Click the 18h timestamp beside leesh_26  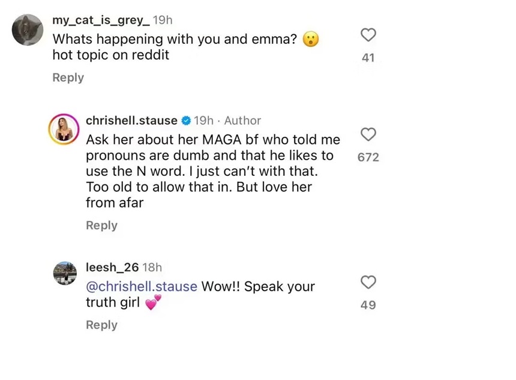pos(152,268)
